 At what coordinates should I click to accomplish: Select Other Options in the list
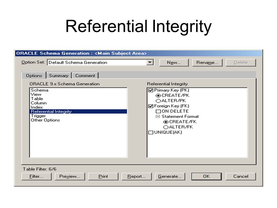coord(45,120)
